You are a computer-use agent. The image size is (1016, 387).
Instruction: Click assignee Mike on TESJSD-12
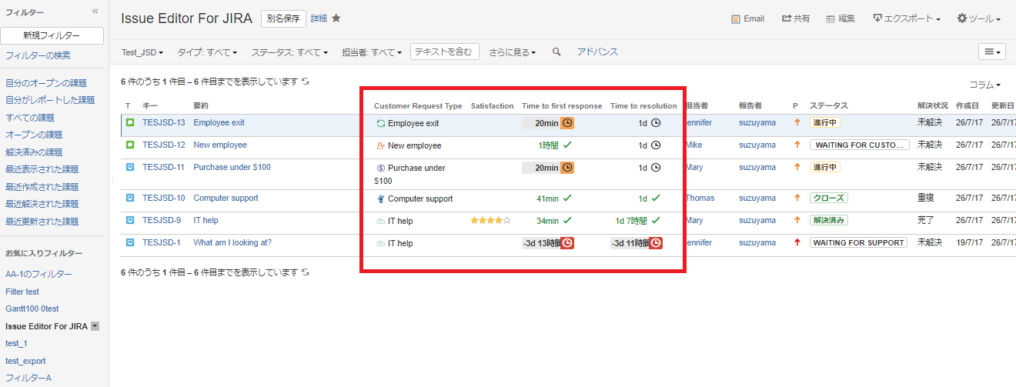tap(693, 145)
